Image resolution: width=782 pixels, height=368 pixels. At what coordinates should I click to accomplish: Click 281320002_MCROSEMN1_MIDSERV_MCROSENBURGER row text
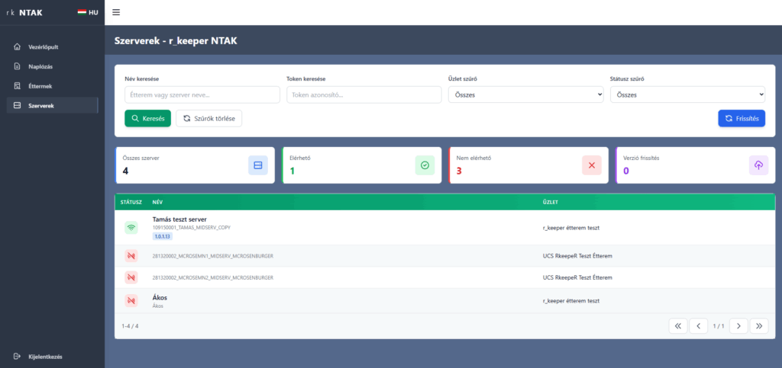[213, 256]
